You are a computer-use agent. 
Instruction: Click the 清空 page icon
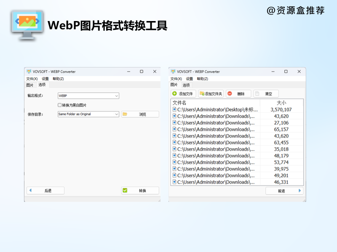coord(257,93)
